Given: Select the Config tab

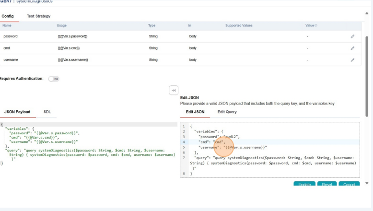Looking at the screenshot, I should (8, 16).
